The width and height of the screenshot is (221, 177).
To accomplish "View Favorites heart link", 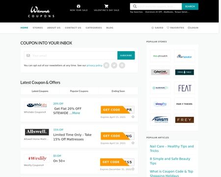I will (x=175, y=28).
